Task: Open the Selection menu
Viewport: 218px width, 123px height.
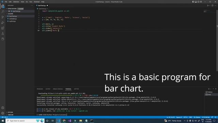Action: point(16,2)
